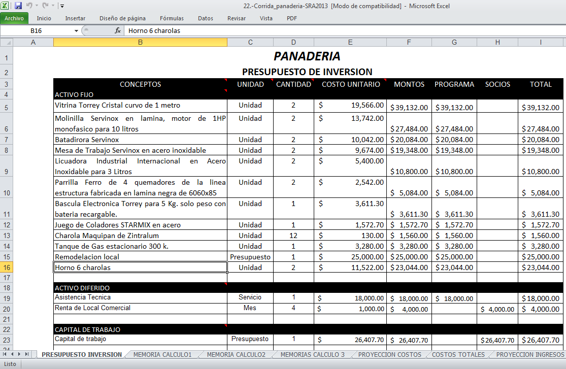Switch to MEMORIA CALCULO2 sheet

click(236, 355)
